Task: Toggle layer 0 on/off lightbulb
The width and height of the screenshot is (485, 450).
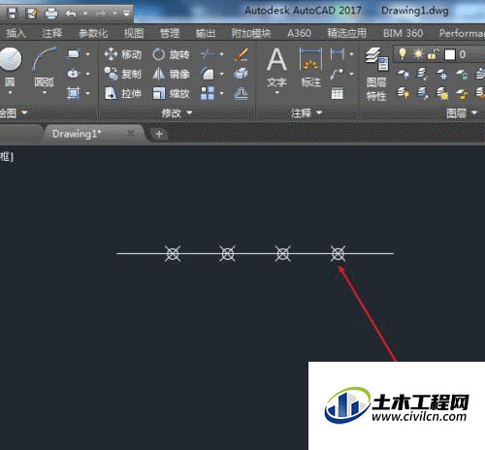Action: click(x=403, y=54)
